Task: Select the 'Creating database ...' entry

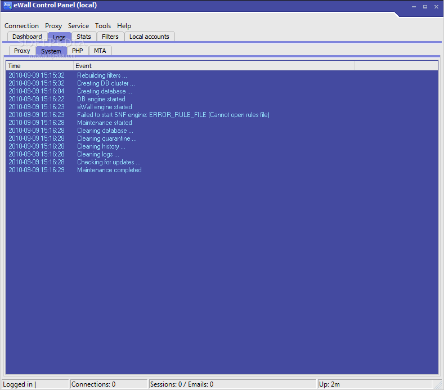Action: click(222, 91)
